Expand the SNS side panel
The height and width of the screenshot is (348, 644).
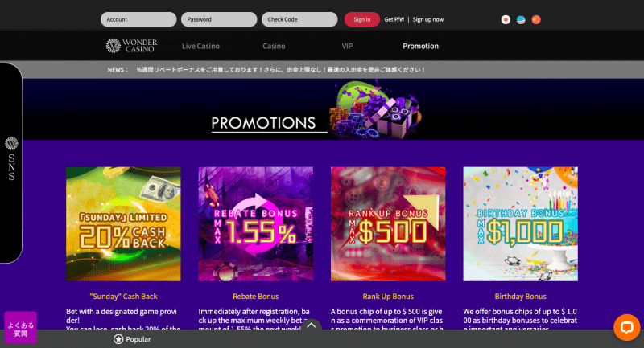click(x=11, y=163)
